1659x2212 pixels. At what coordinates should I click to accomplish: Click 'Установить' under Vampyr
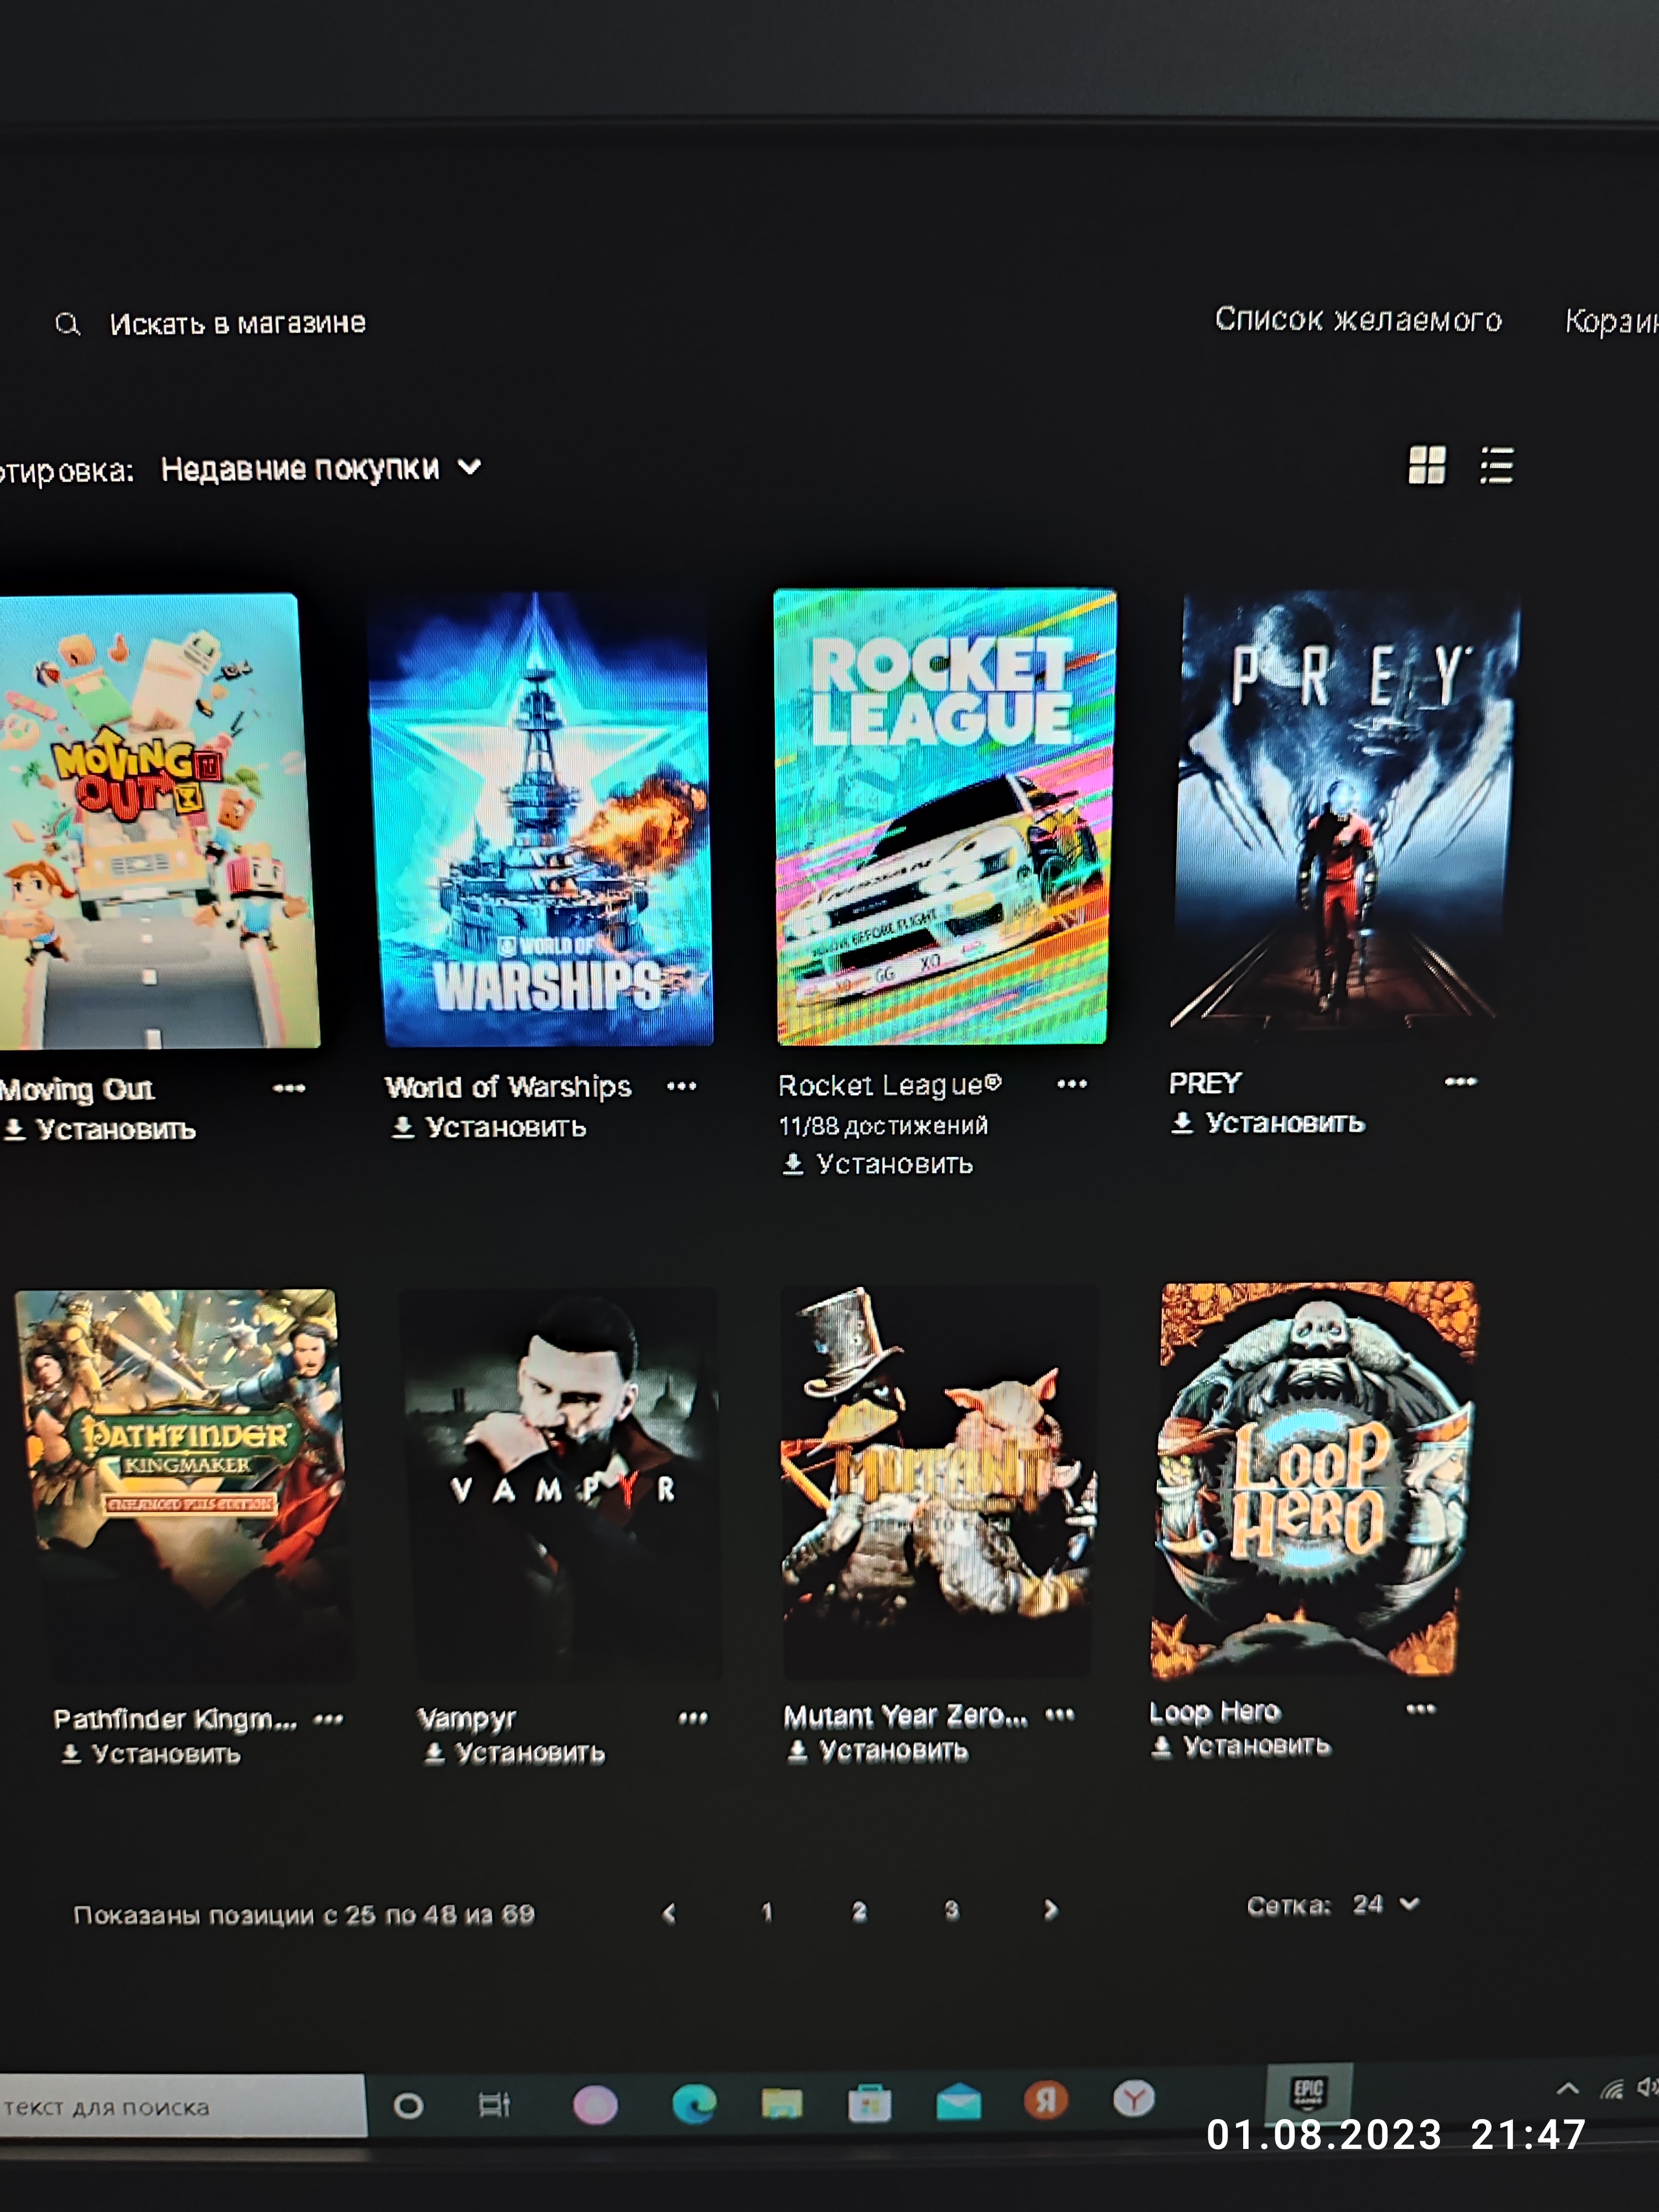tap(514, 1753)
